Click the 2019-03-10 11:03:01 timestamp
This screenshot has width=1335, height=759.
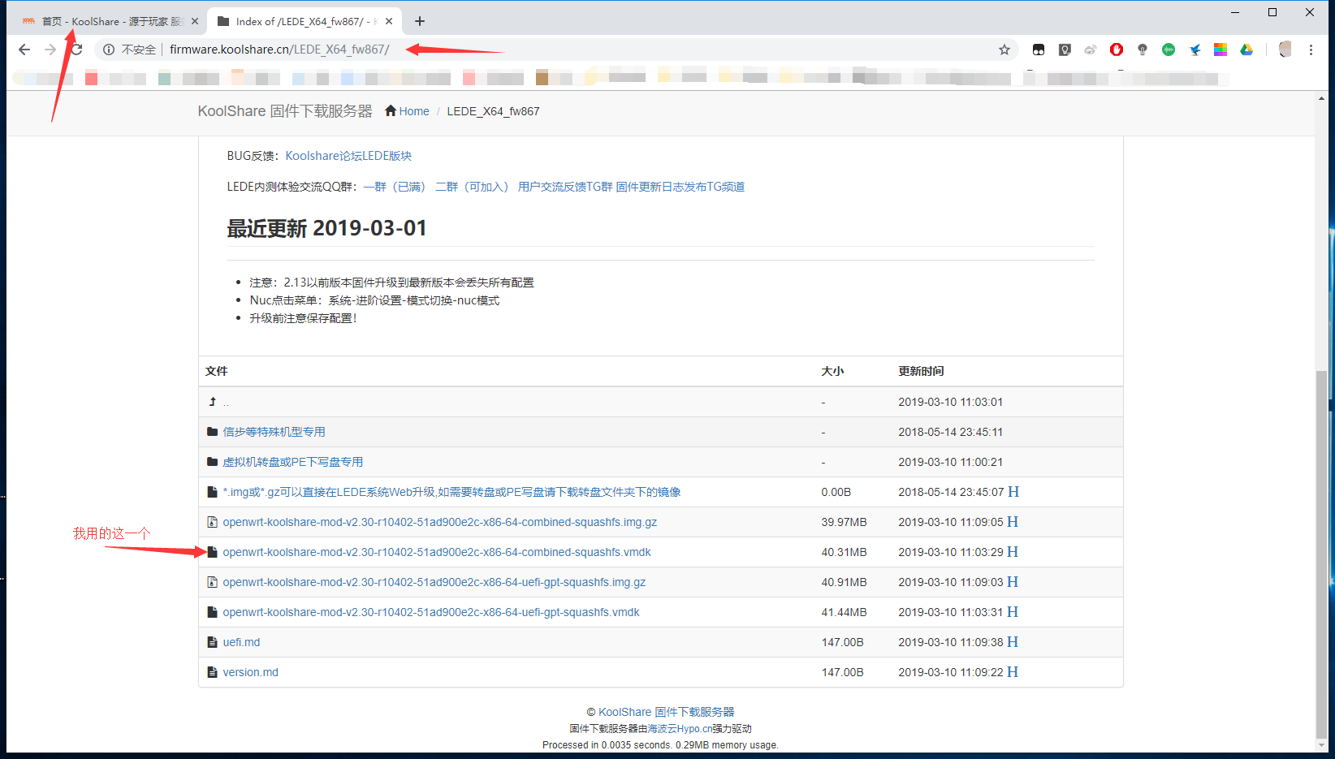[950, 402]
